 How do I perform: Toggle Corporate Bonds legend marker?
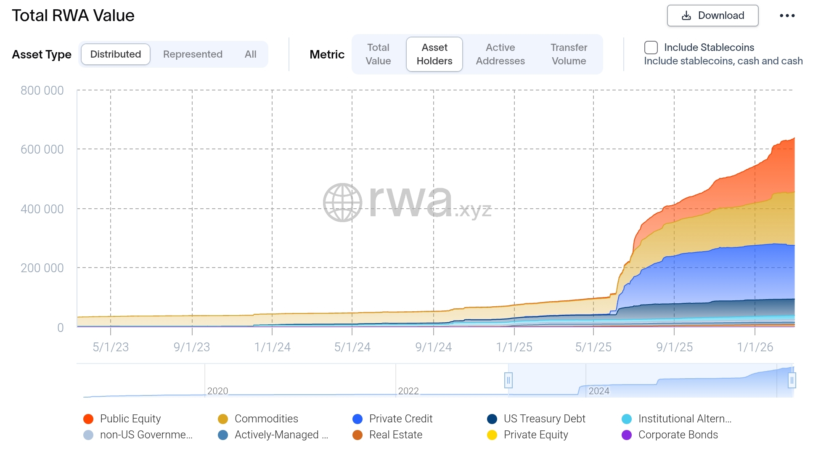coord(627,435)
